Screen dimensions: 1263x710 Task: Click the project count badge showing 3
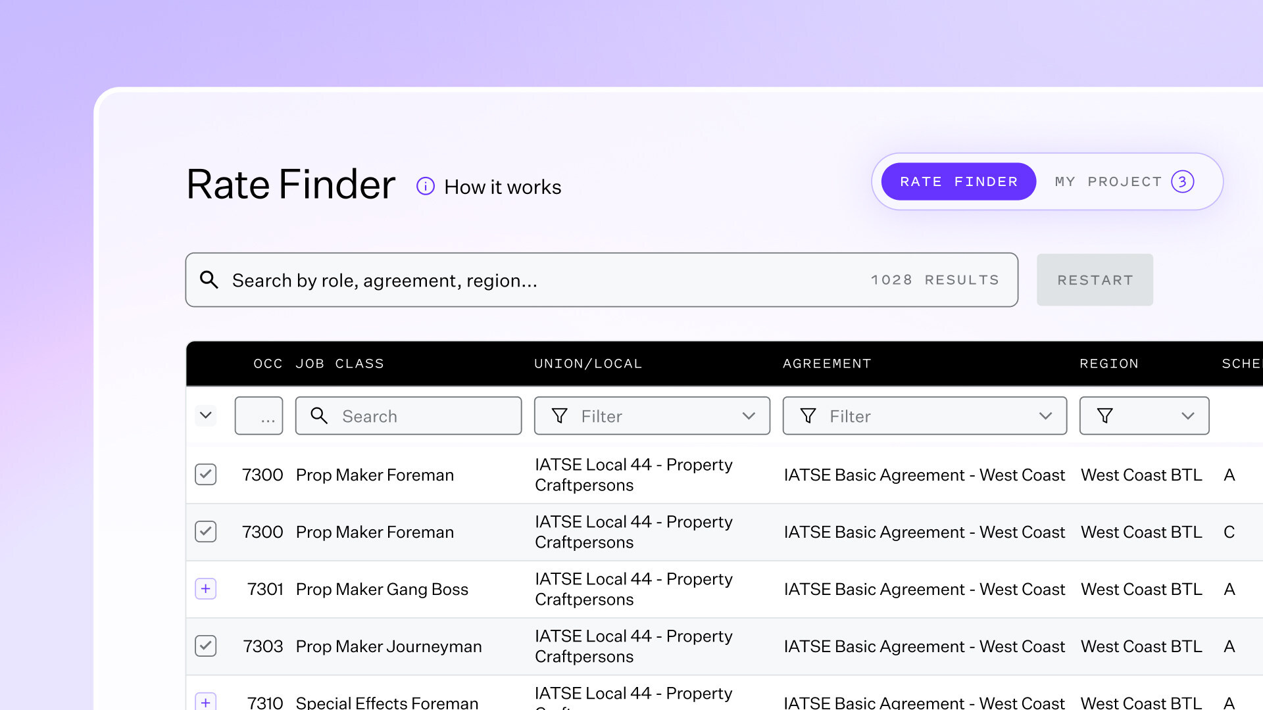pyautogui.click(x=1182, y=182)
